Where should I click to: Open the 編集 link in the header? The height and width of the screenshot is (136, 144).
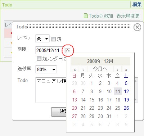[137, 5]
